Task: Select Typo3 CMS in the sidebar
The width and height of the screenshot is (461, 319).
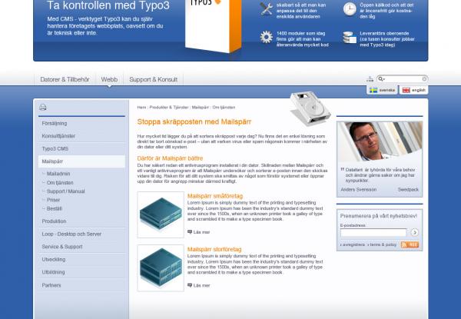Action: click(55, 149)
